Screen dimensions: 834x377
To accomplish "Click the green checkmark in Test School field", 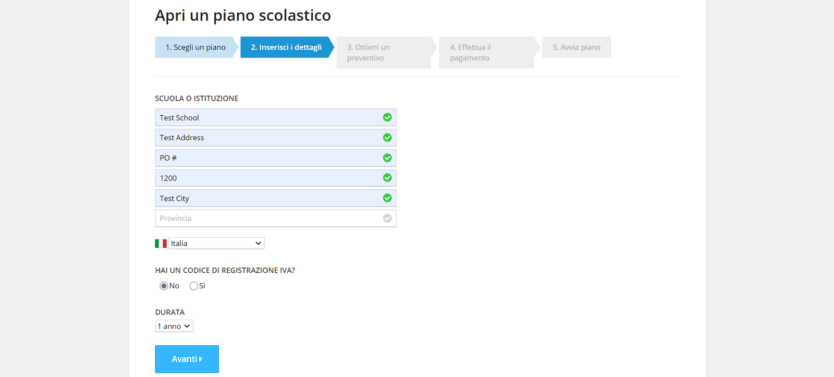I will point(387,117).
